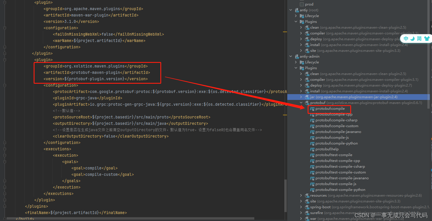Select the protobuf:test-compile-custom goal
The image size is (432, 221).
[341, 172]
